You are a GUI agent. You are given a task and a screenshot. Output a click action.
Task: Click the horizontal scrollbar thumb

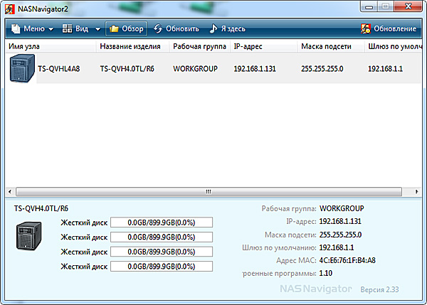(x=209, y=191)
